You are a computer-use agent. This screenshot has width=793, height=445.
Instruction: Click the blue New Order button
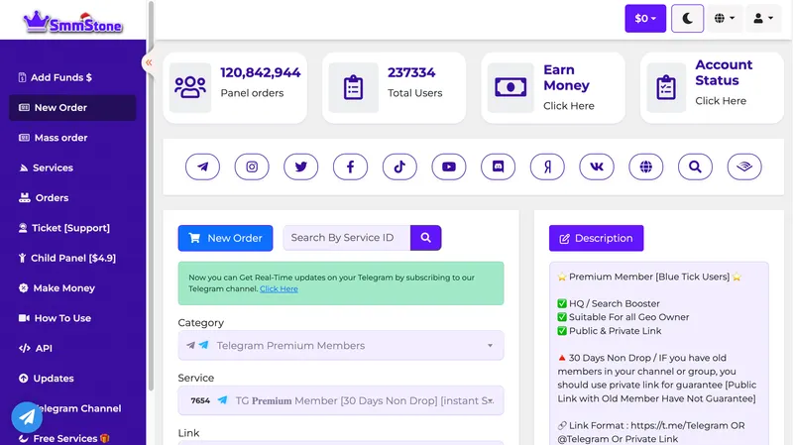click(225, 238)
